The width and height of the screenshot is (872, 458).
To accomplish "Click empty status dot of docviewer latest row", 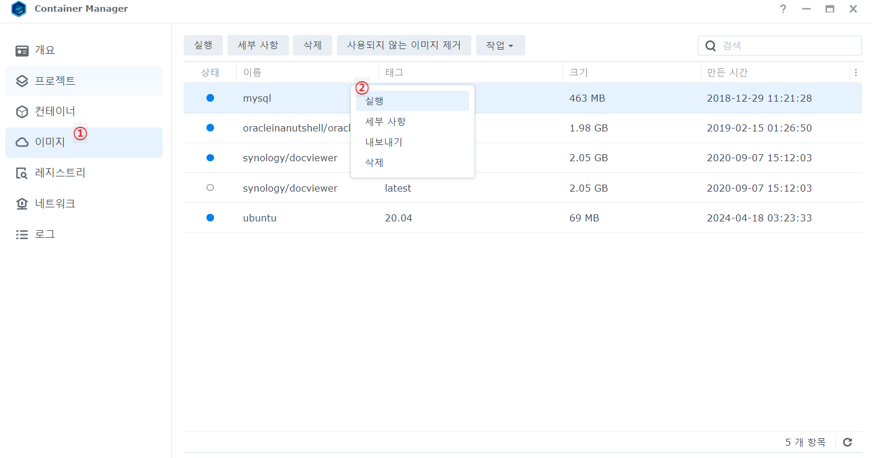I will pos(210,188).
